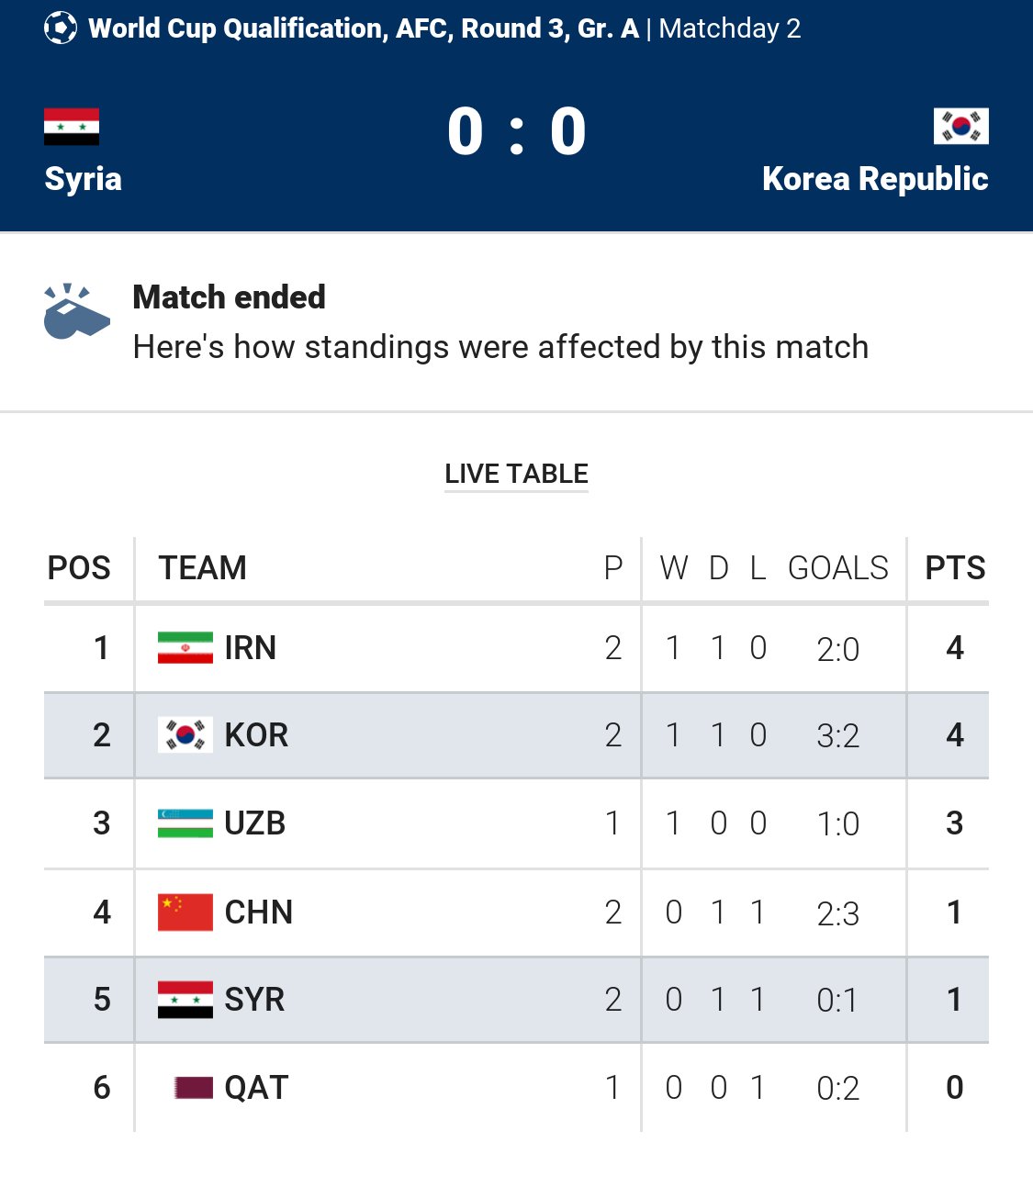
Task: Click the soccer ball icon in header
Action: coord(61,28)
